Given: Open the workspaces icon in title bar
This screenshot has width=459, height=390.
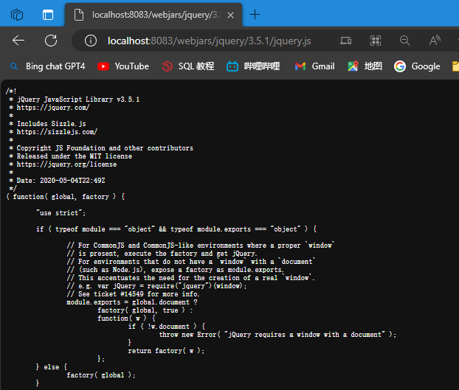Looking at the screenshot, I should pos(17,15).
